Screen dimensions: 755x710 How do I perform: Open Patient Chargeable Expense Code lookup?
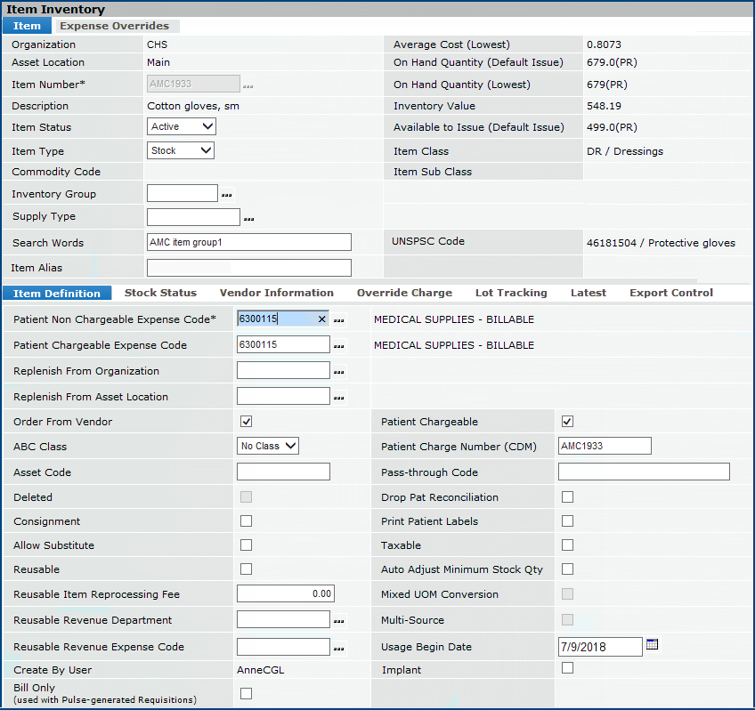(338, 346)
